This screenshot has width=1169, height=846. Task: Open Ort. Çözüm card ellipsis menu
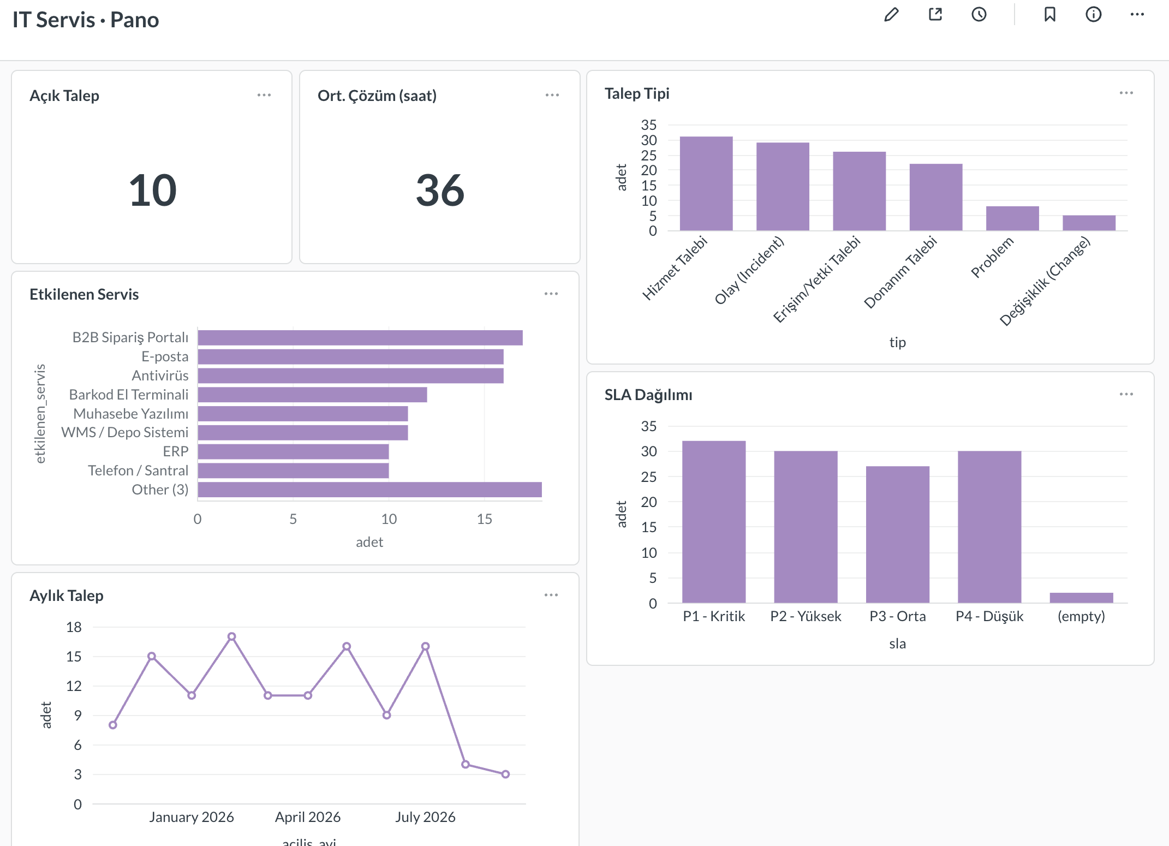(x=552, y=95)
